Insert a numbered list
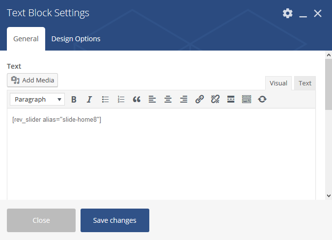The image size is (332, 240). (x=121, y=99)
